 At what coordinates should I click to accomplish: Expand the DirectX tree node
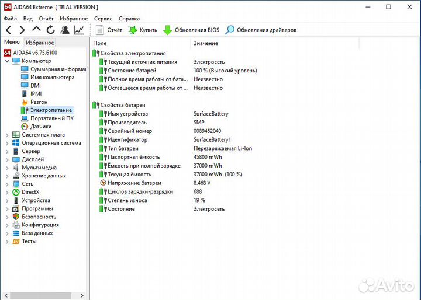[7, 192]
